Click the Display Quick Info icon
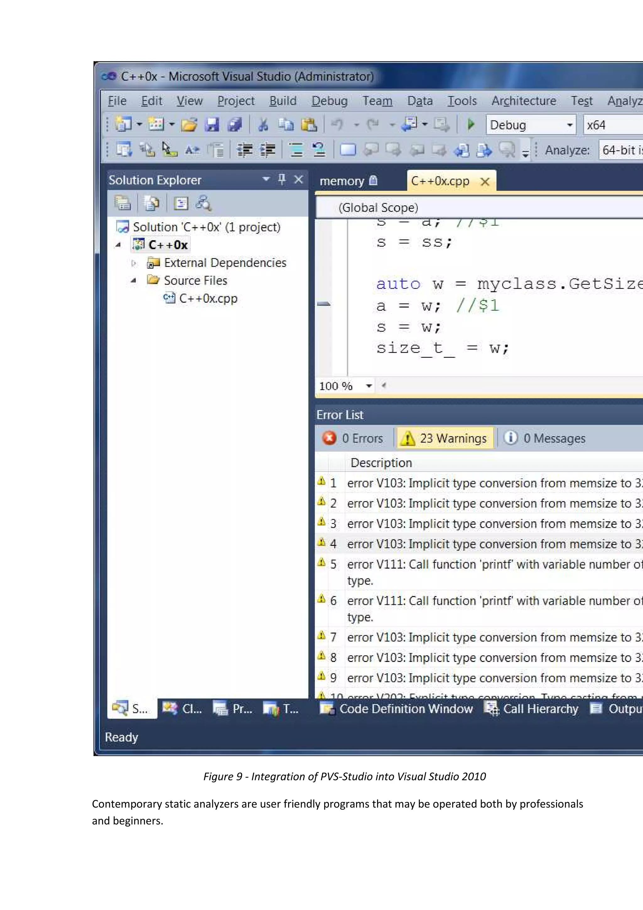The image size is (643, 910). 170,150
